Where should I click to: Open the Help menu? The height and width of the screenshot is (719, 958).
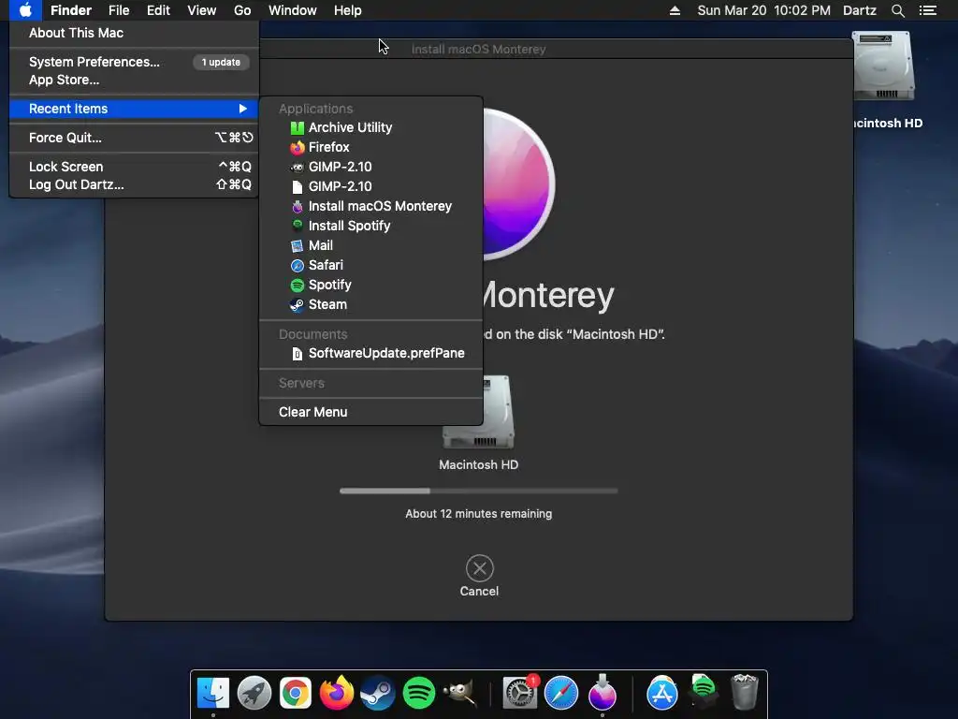pos(348,10)
